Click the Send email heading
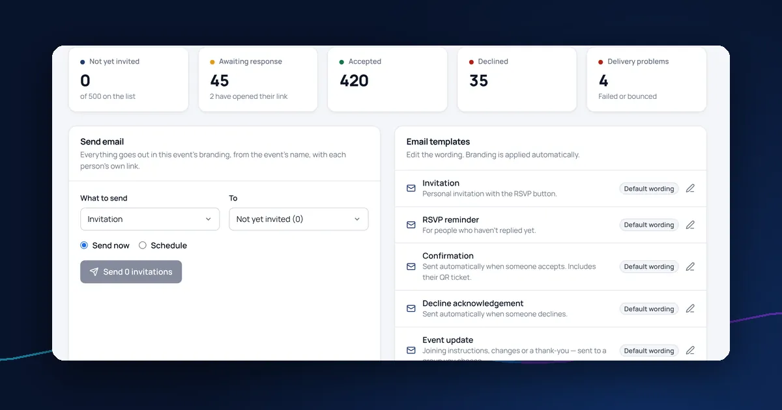 pyautogui.click(x=102, y=142)
